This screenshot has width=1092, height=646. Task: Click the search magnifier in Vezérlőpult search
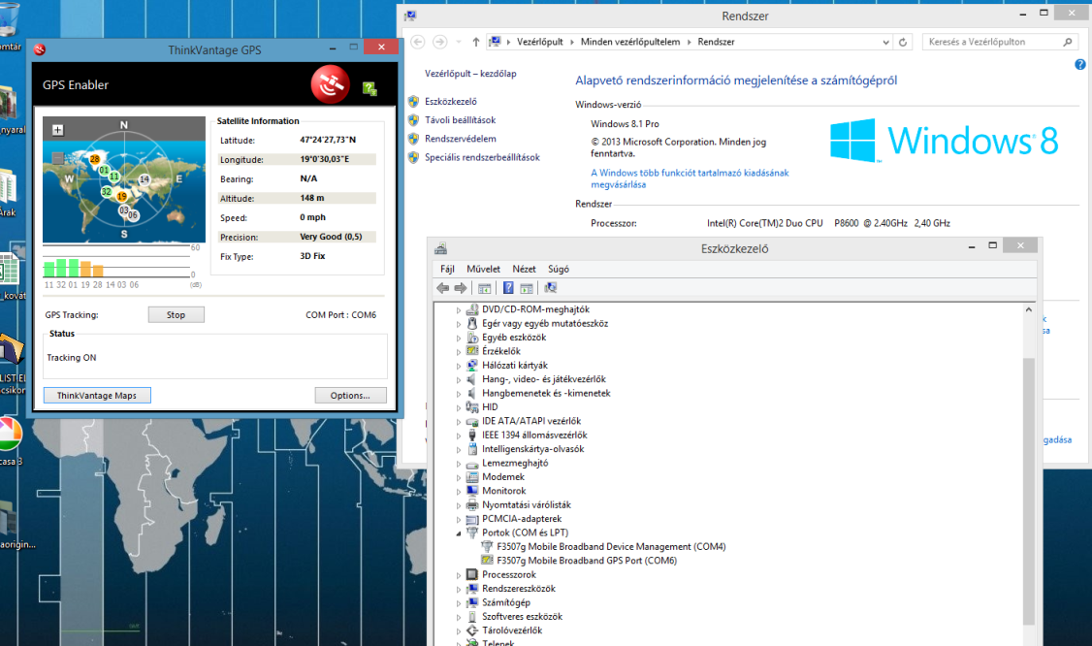[1067, 42]
